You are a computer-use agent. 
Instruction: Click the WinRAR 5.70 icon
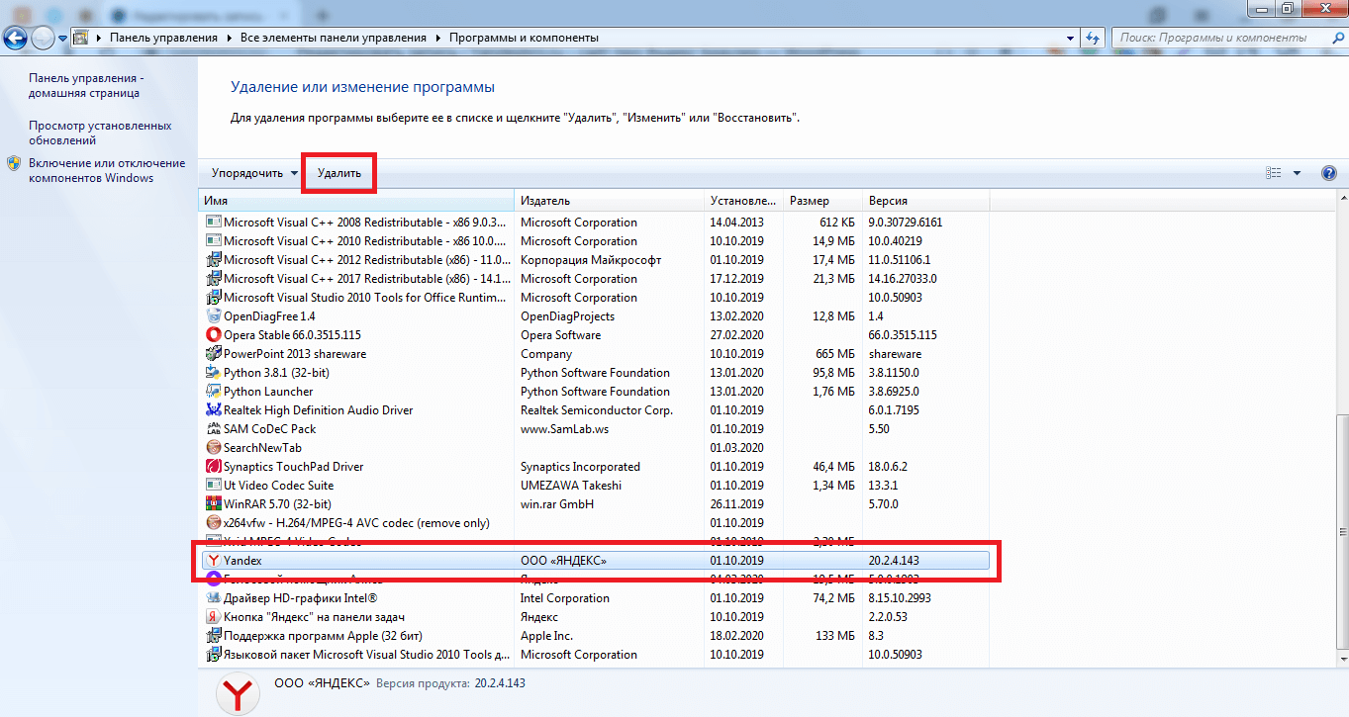pyautogui.click(x=213, y=504)
